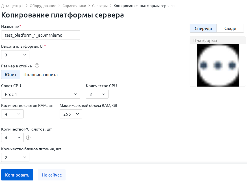This screenshot has width=247, height=183.
Task: Select the Юнит rack size option
Action: tap(10, 74)
